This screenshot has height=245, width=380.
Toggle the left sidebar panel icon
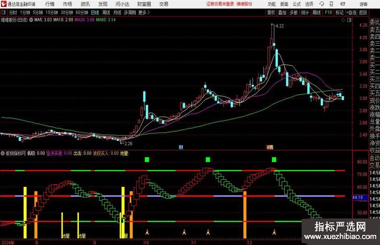[x=3, y=12]
